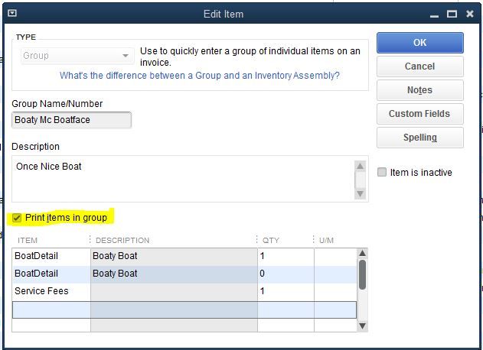Viewport: 483px width, 350px height.
Task: Run Spelling check
Action: coord(419,138)
